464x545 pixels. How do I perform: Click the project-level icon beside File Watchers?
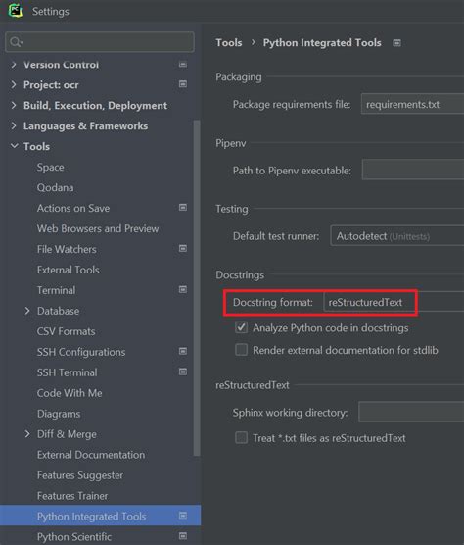point(182,249)
